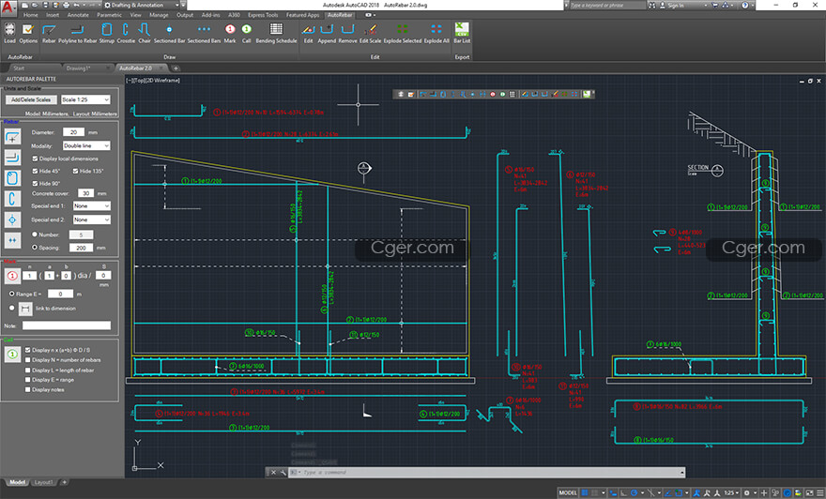Screen dimensions: 826x499
Task: Click the Append tool
Action: pos(327,33)
